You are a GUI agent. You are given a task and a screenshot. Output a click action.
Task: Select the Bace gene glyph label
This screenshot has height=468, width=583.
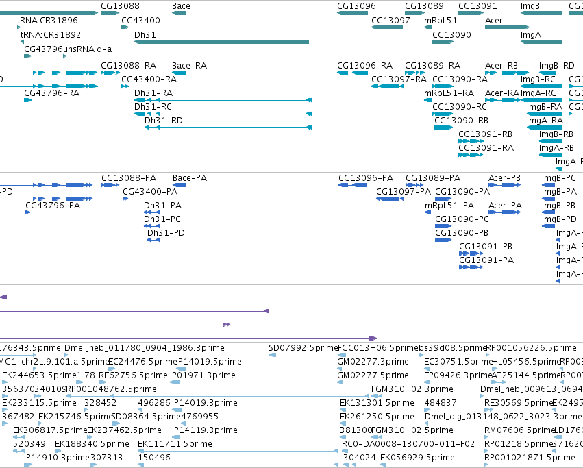[x=181, y=6]
